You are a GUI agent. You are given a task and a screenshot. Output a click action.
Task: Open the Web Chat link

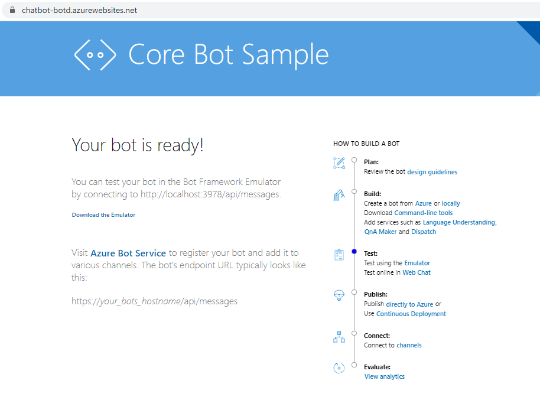point(417,272)
